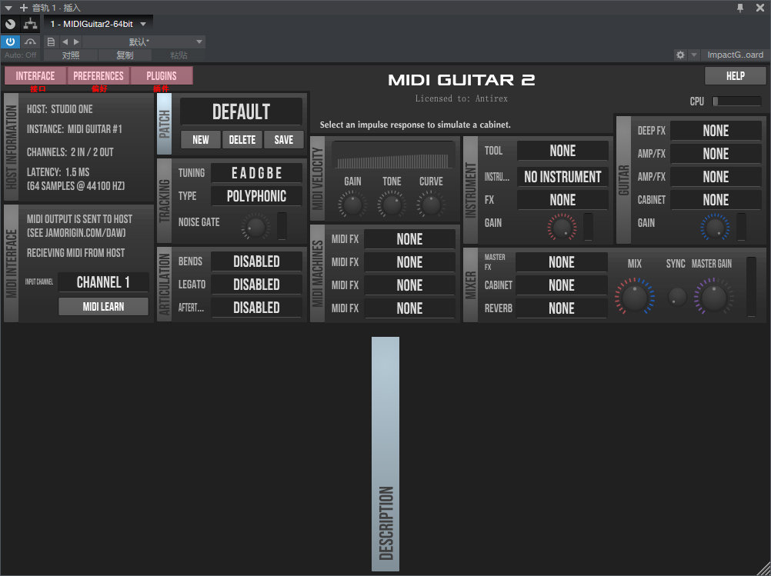This screenshot has width=771, height=576.
Task: Expand the preset name dropdown arrow
Action: tap(199, 42)
